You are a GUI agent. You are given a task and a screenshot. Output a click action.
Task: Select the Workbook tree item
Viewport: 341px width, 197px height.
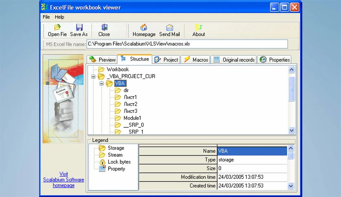tap(117, 70)
